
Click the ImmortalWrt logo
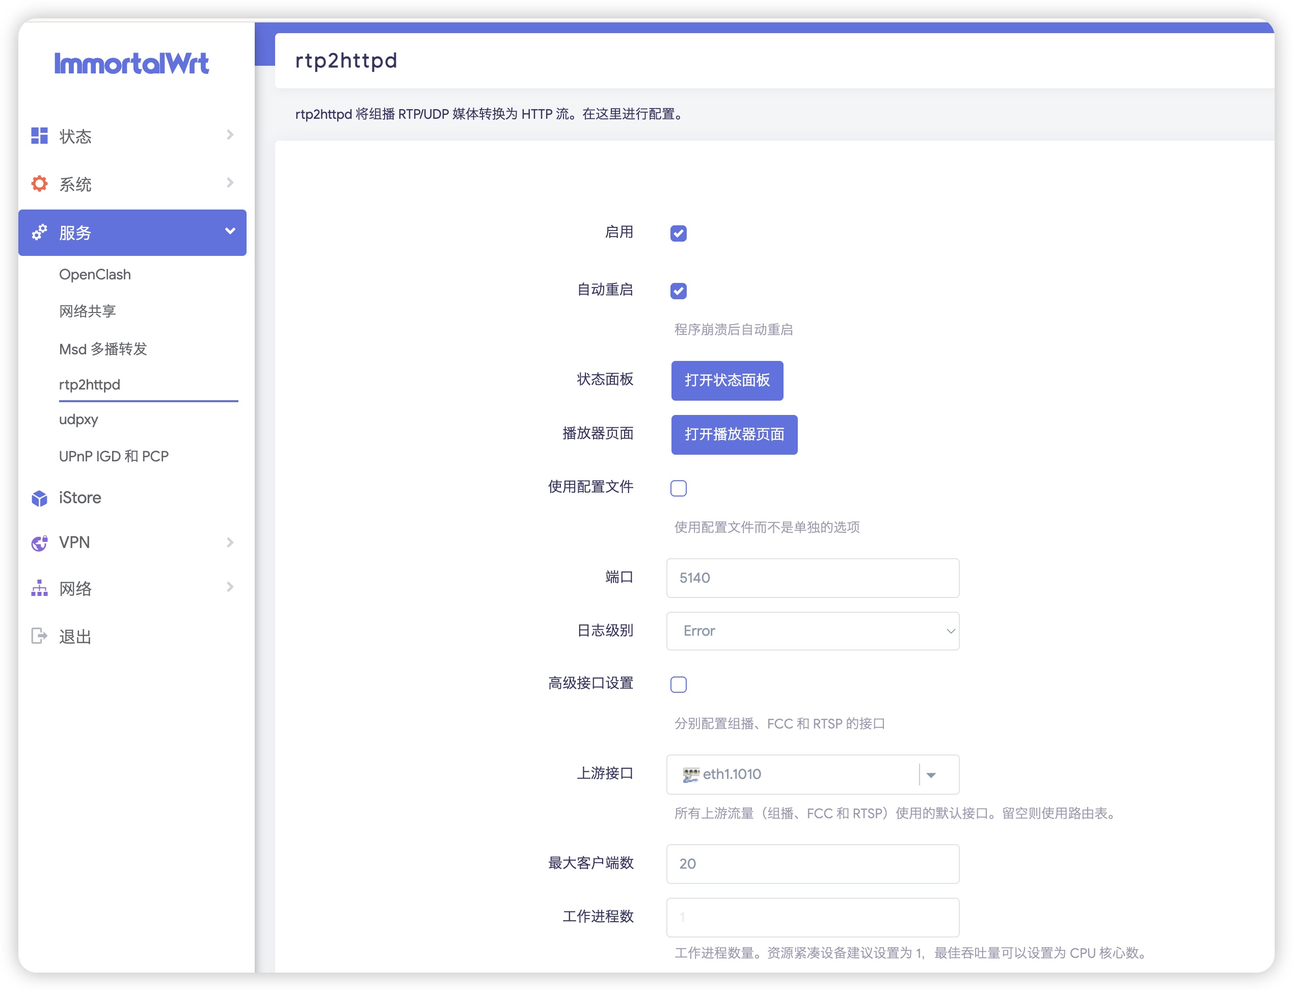(131, 64)
